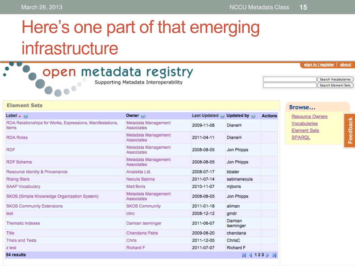Open owner otnc
Image resolution: width=355 pixels, height=266 pixels.
(x=130, y=213)
